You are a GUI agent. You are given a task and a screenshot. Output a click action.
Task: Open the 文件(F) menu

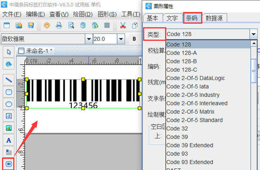12,15
